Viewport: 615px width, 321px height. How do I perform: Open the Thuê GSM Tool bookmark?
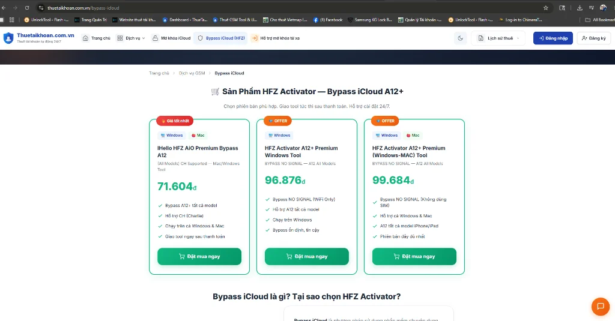235,20
